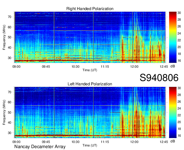Click the "Nancay Decameter Array" label
Viewport: 184px width, 150px height.
point(40,147)
